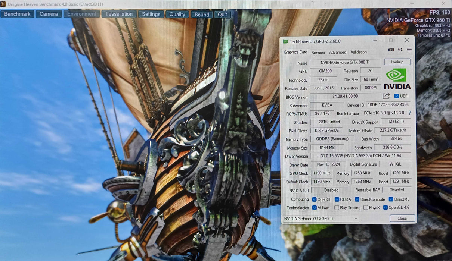The width and height of the screenshot is (452, 261).
Task: Open the GPU selection dropdown at bottom
Action: (x=320, y=218)
